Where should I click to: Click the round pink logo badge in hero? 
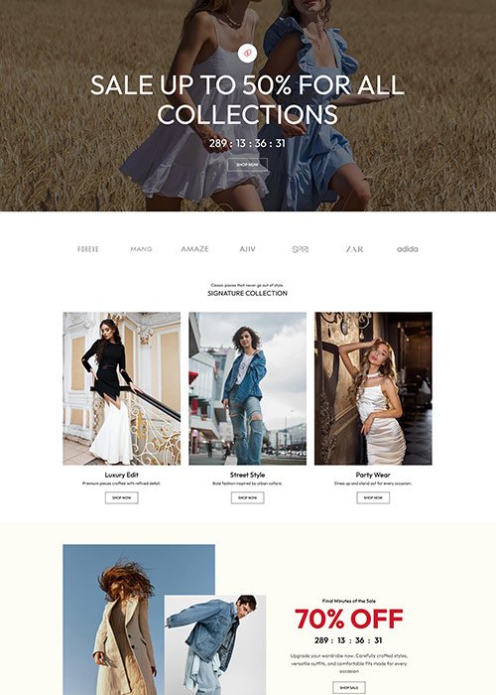pos(247,54)
